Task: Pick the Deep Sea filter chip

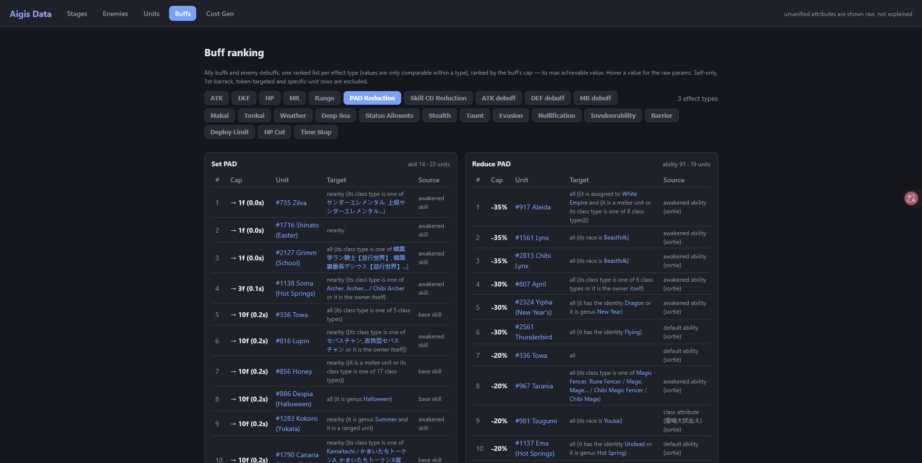Action: 336,115
